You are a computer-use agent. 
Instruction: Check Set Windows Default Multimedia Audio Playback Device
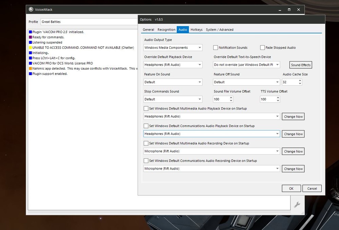(146, 109)
